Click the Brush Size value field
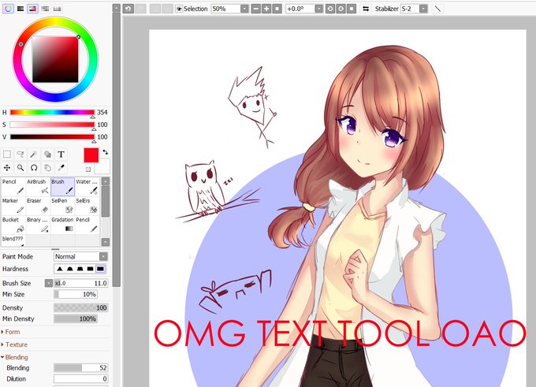The width and height of the screenshot is (536, 387). (x=80, y=283)
